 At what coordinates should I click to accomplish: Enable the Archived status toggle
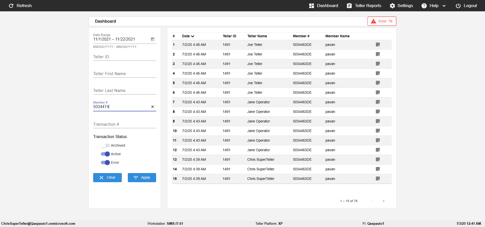click(x=105, y=145)
